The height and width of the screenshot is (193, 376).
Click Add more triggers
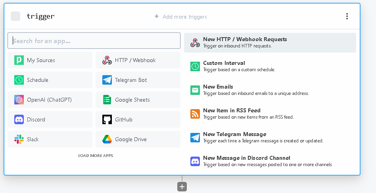click(x=185, y=17)
